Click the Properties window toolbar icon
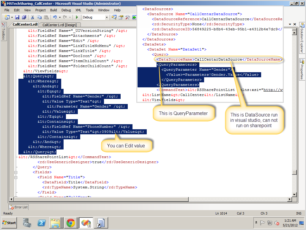306x230 pixels. point(120,17)
